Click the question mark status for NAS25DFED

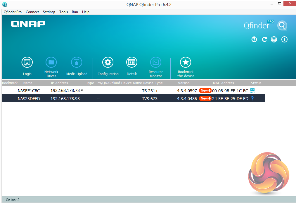tap(252, 98)
